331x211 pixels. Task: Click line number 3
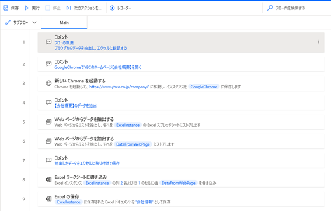[23, 84]
